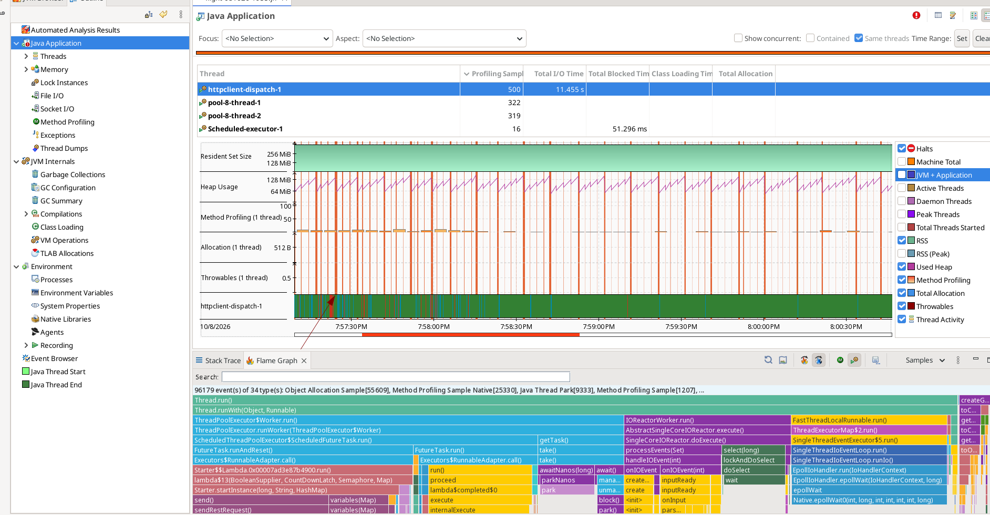Viewport: 990px width, 515px height.
Task: Click the Total I/O Time column header
Action: point(555,74)
